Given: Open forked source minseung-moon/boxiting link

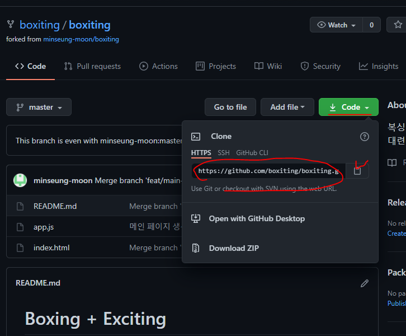Looking at the screenshot, I should click(81, 39).
